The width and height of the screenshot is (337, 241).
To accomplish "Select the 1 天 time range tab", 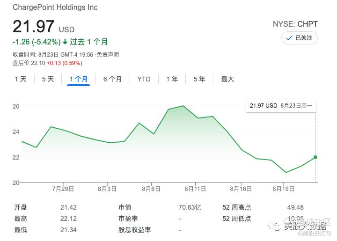I will (x=21, y=79).
